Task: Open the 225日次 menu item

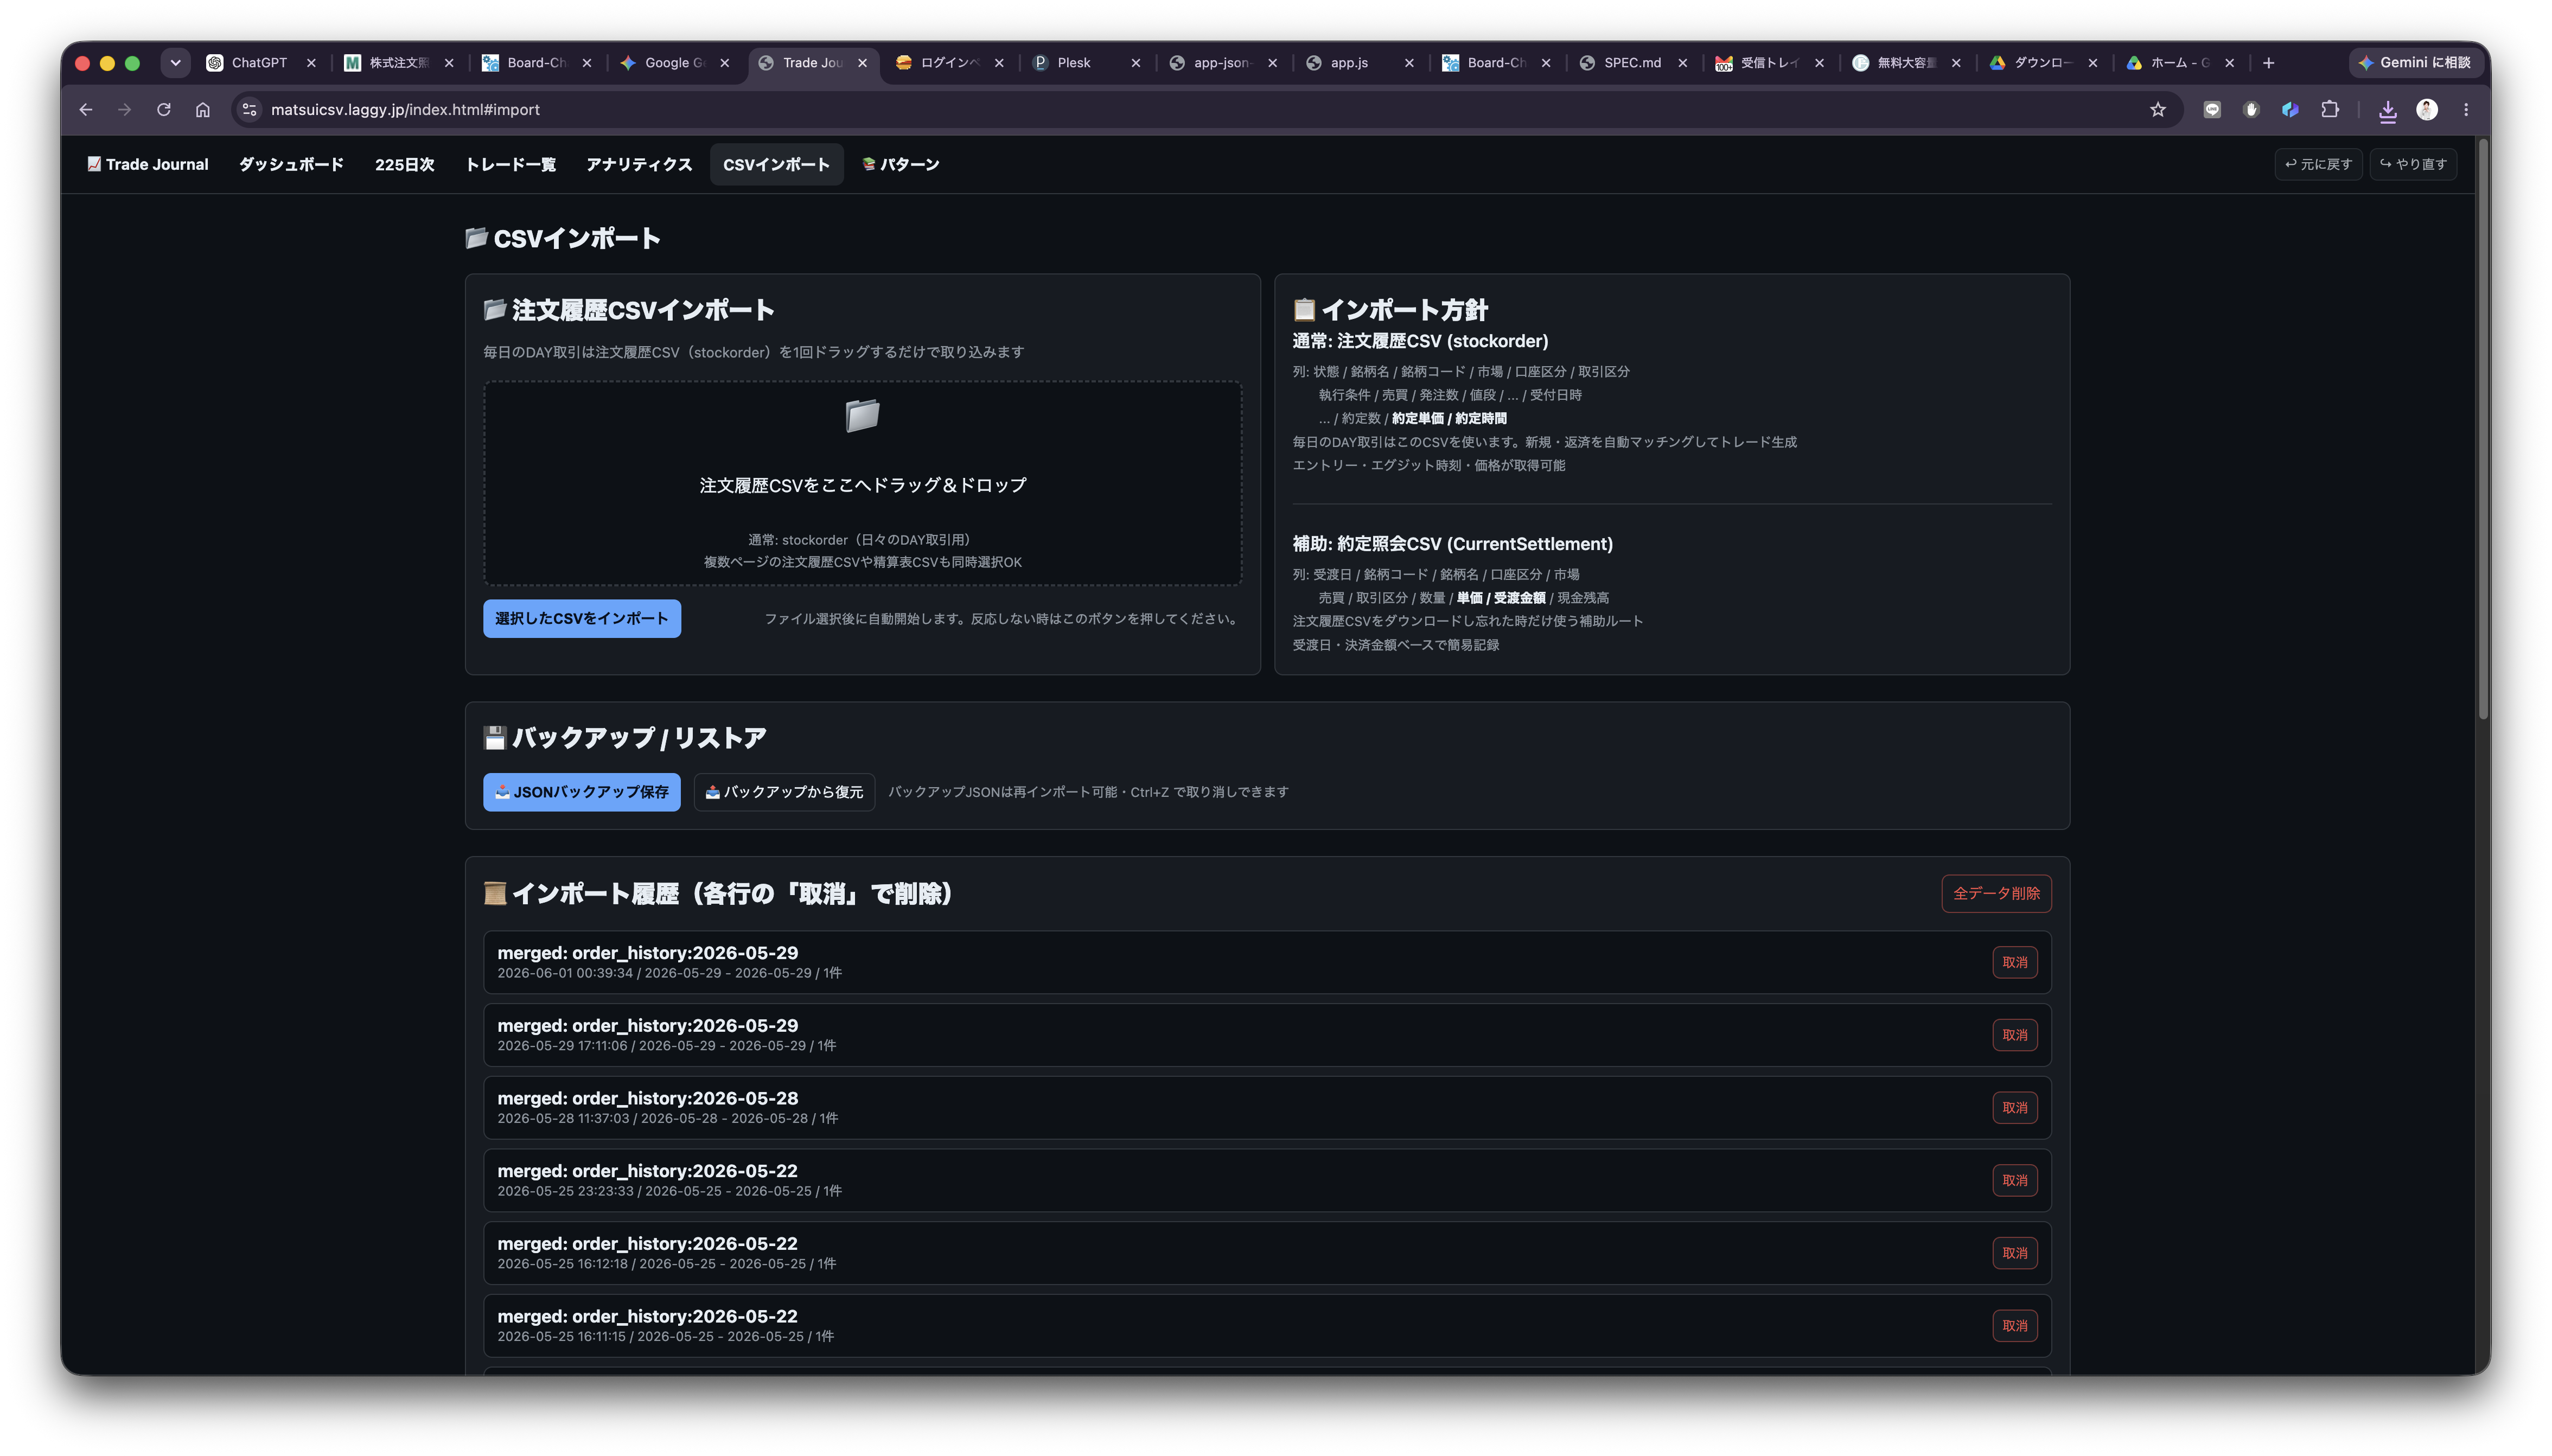Action: 405,164
